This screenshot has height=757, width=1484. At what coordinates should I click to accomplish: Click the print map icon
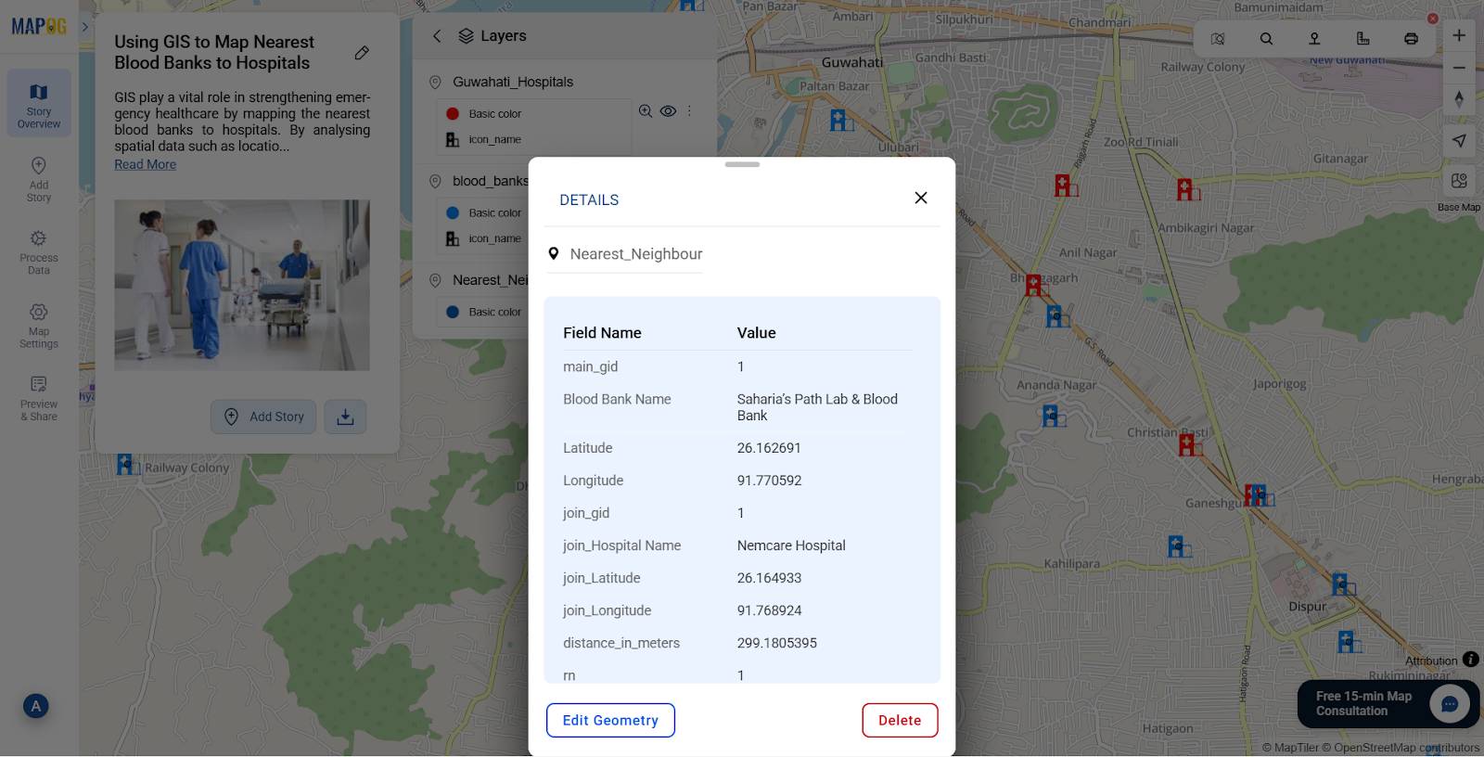tap(1411, 38)
